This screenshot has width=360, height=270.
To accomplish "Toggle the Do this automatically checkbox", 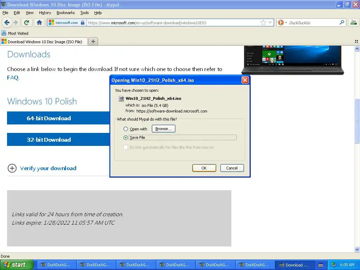I will (126, 147).
